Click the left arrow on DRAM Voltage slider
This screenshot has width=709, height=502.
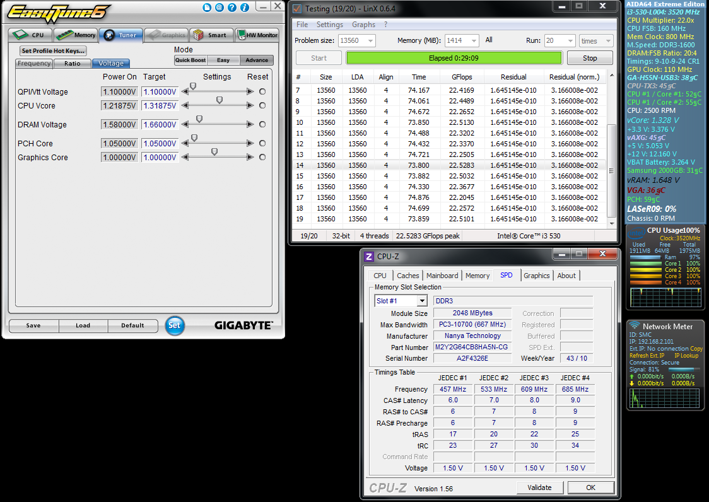185,124
